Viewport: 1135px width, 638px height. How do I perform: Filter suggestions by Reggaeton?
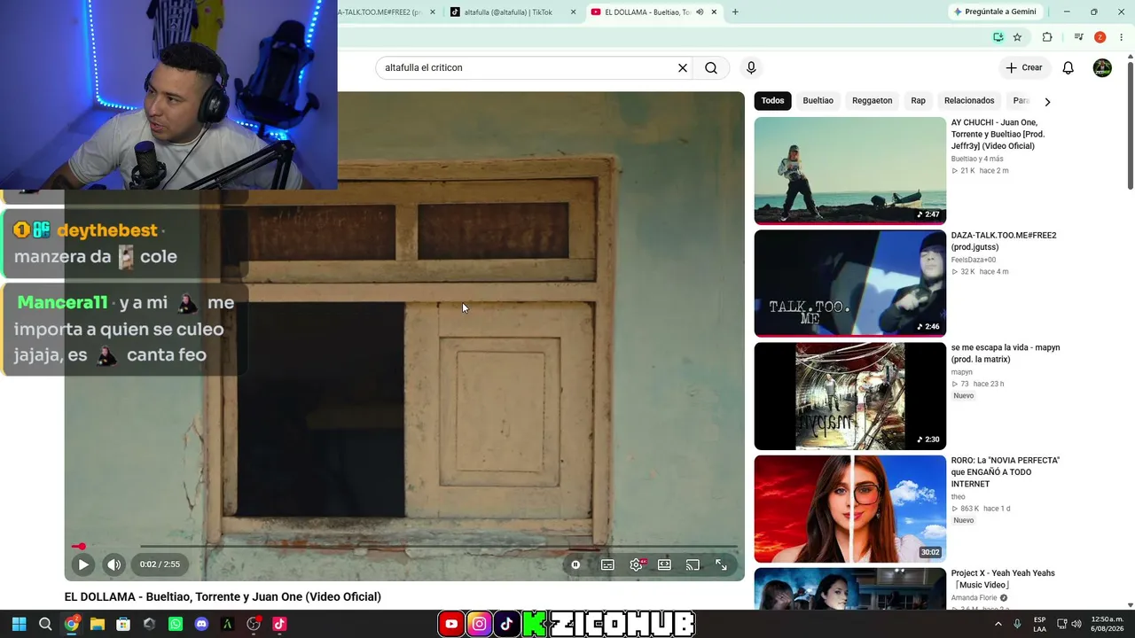pyautogui.click(x=872, y=101)
